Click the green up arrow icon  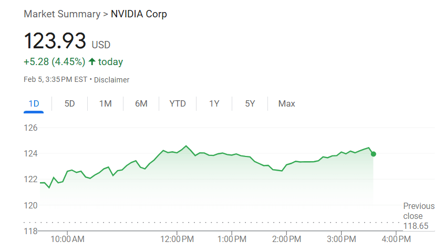coord(92,62)
